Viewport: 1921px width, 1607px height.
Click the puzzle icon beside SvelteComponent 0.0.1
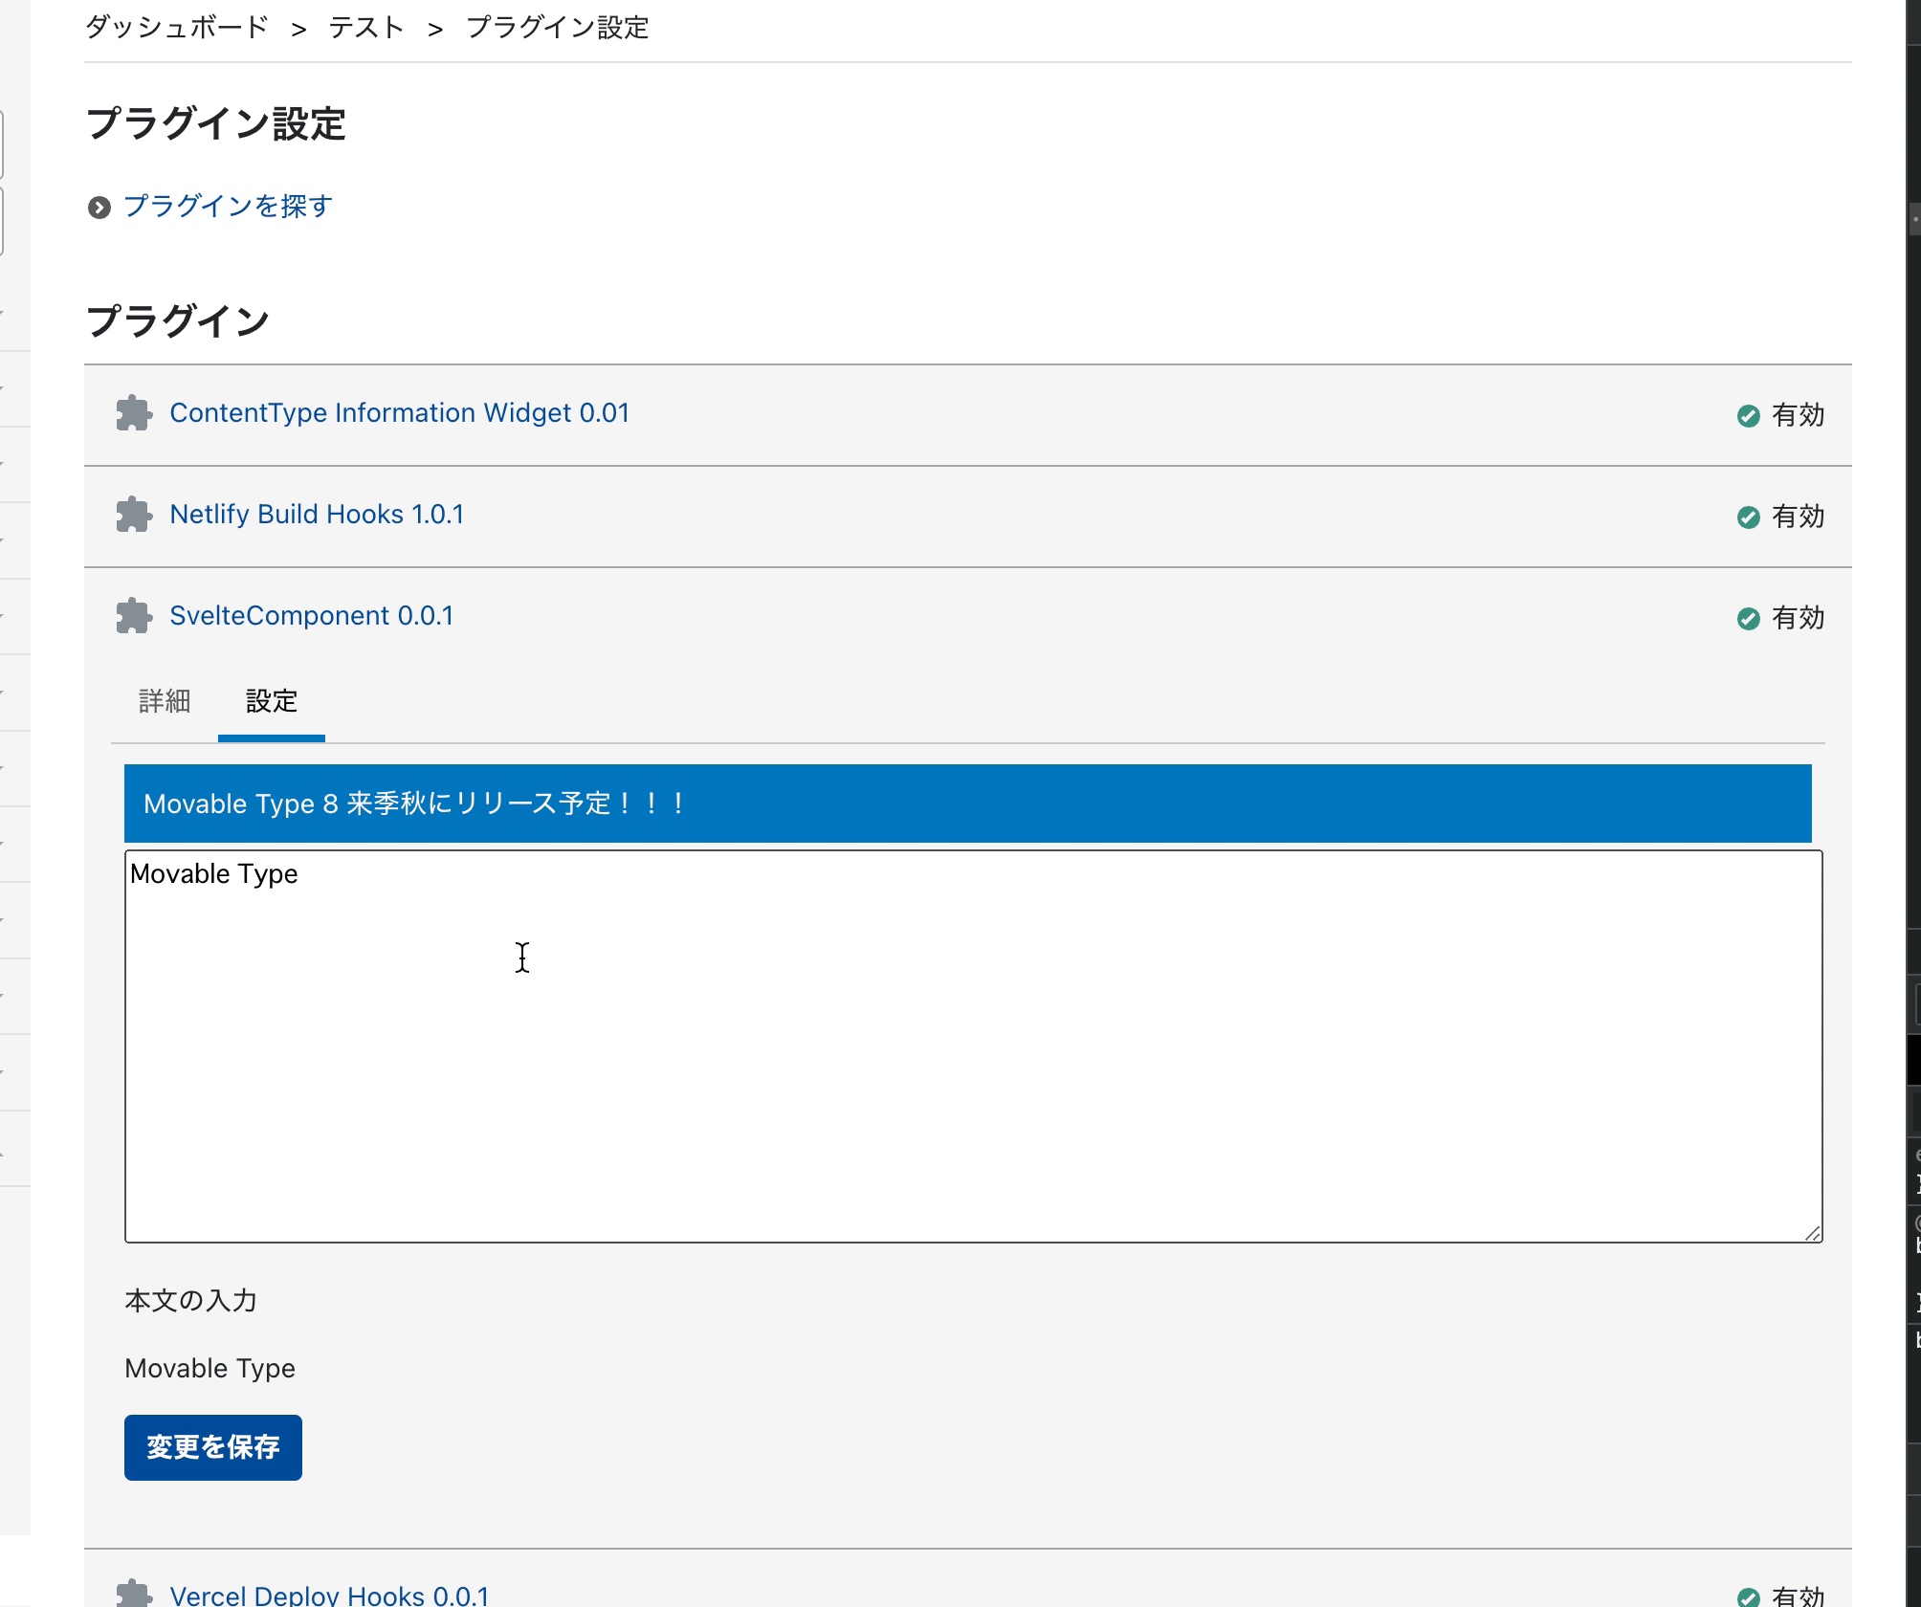(x=134, y=617)
